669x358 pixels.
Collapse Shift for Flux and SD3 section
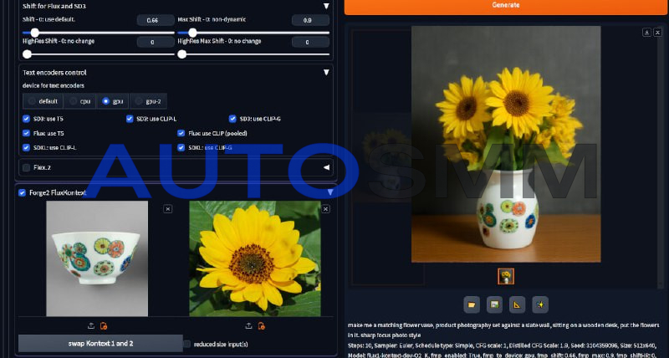[x=326, y=6]
